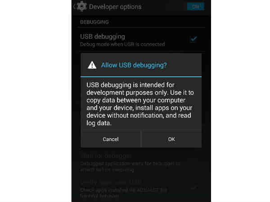The image size is (270, 202).
Task: Toggle the Developer options ON switch
Action: (x=195, y=7)
